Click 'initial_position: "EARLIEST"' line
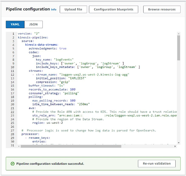 [61, 78]
